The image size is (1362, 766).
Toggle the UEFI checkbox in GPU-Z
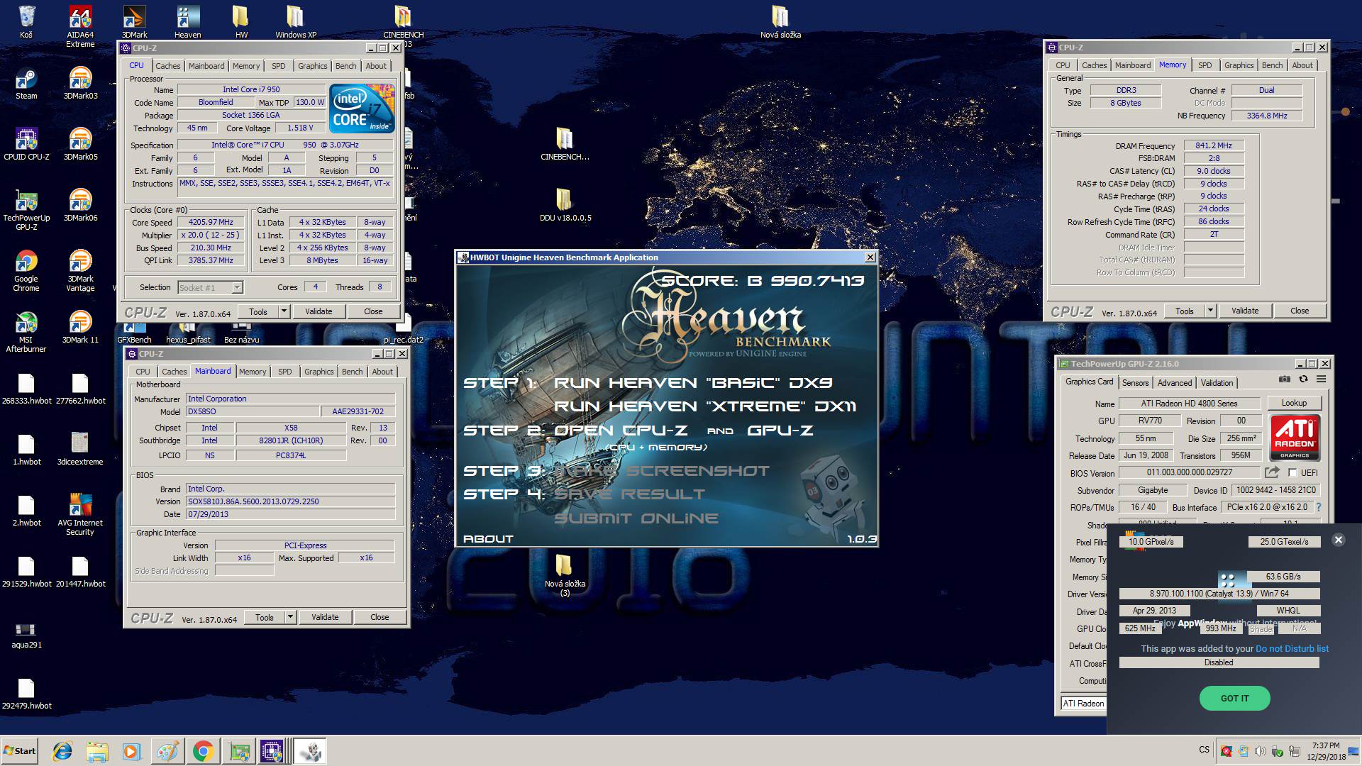point(1292,473)
